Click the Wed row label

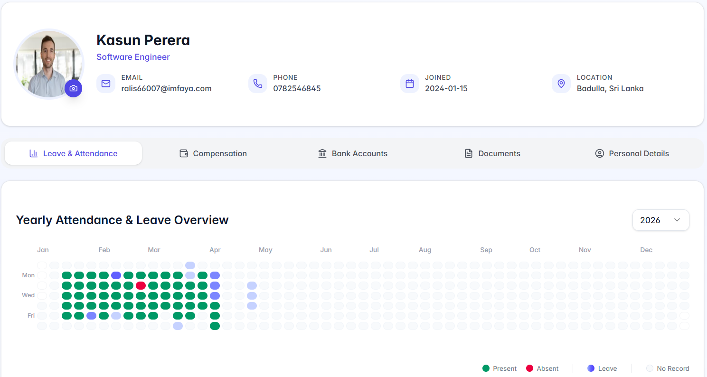point(28,295)
